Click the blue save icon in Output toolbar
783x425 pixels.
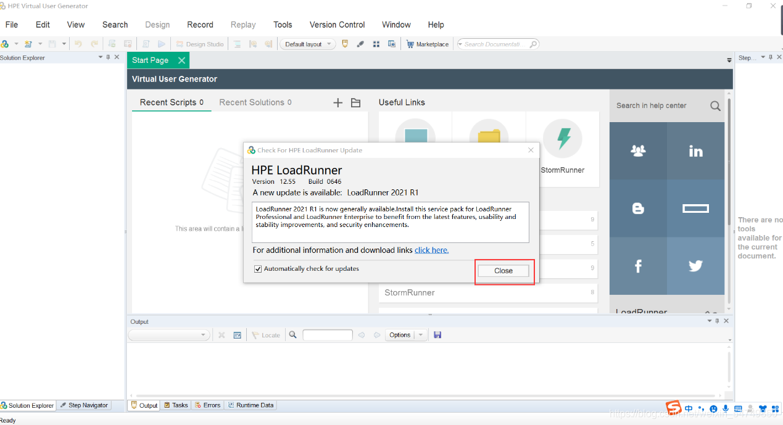437,335
